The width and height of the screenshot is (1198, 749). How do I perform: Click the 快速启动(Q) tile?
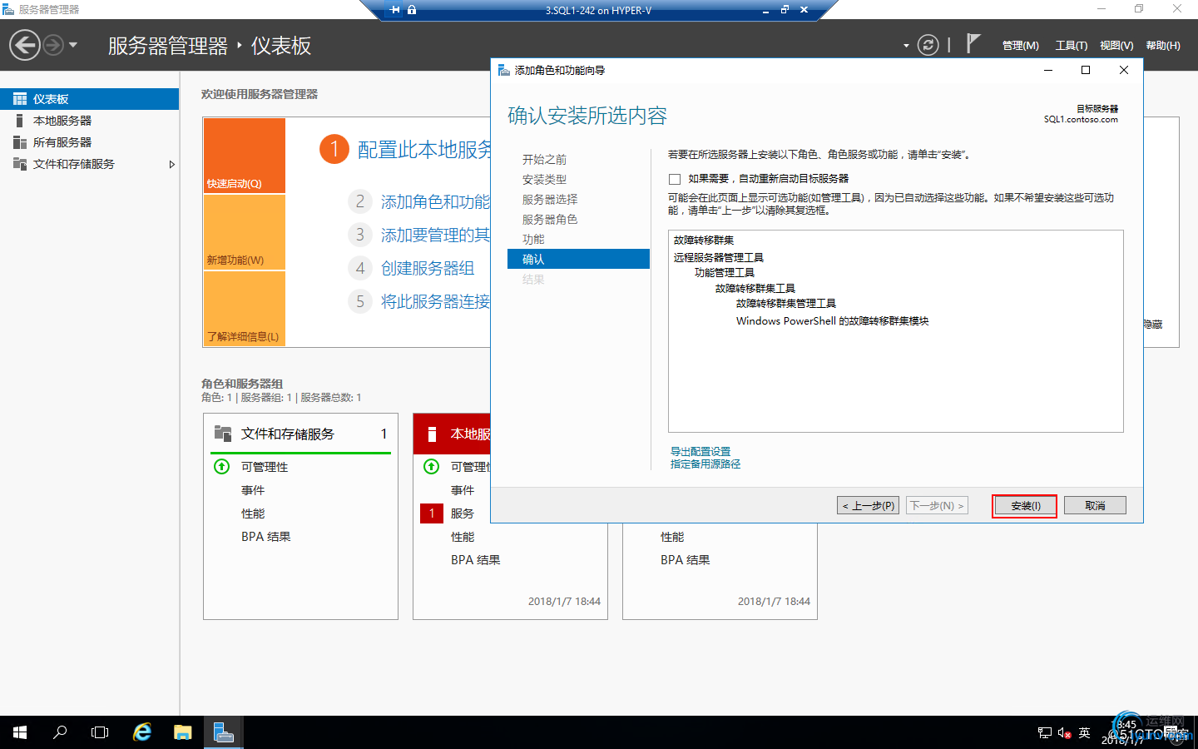pos(245,156)
